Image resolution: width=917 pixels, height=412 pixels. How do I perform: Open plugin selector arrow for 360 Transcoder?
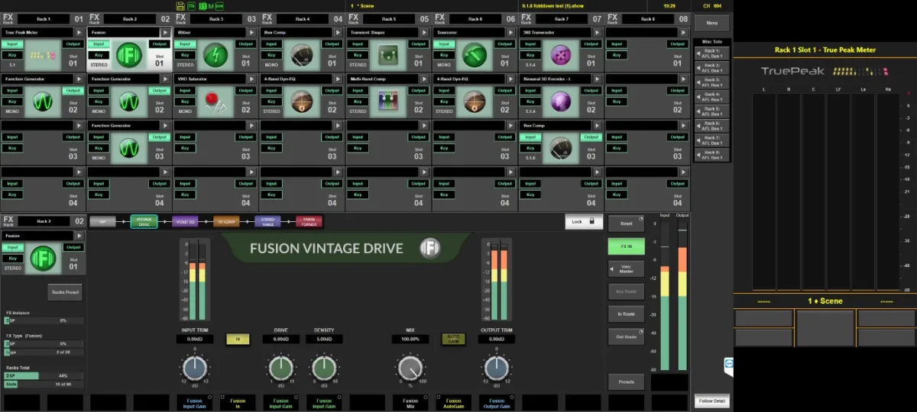(x=598, y=33)
